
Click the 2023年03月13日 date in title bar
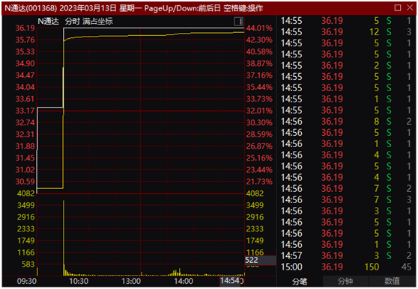[x=88, y=8]
